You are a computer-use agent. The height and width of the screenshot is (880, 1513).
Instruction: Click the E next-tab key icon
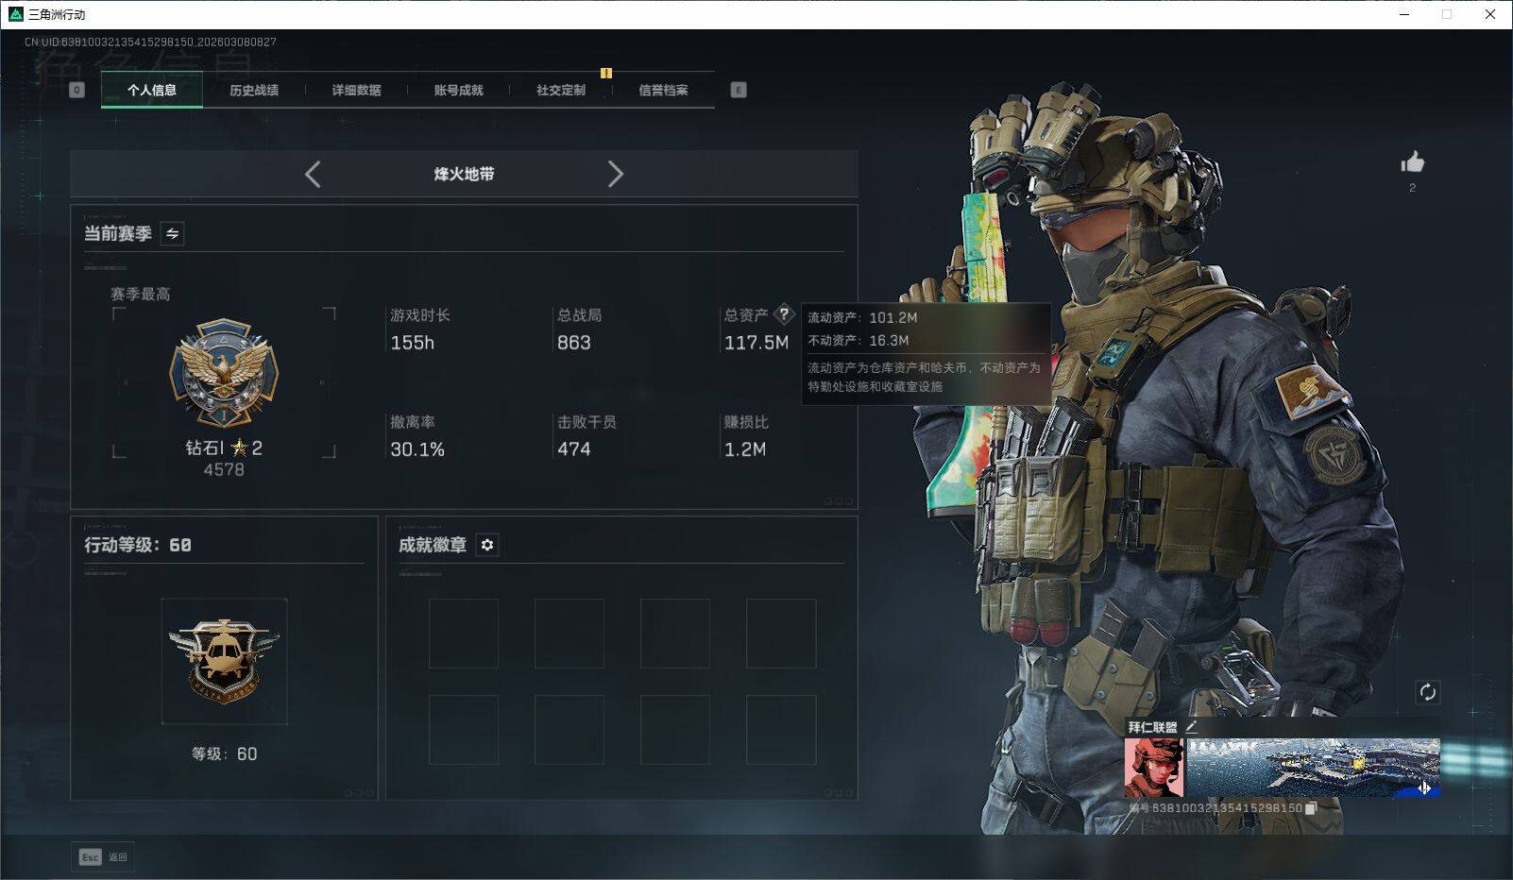(x=739, y=90)
